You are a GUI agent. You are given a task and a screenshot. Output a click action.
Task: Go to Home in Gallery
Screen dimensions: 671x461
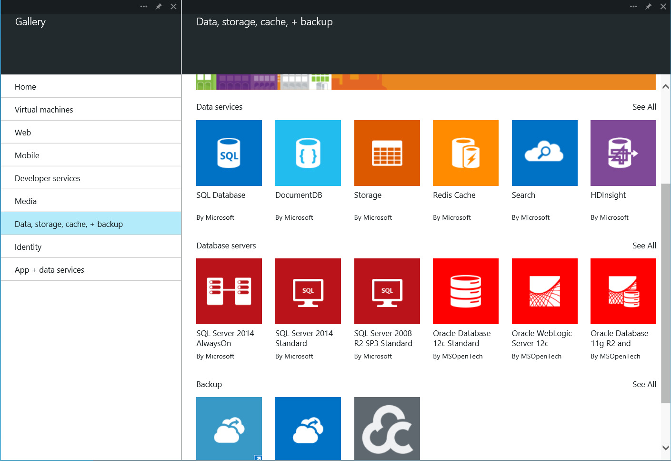(x=91, y=86)
